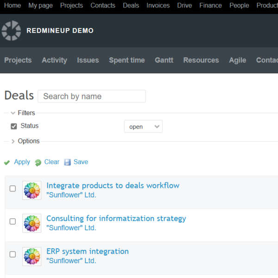
Task: Go to the Agile tab
Action: (x=237, y=60)
